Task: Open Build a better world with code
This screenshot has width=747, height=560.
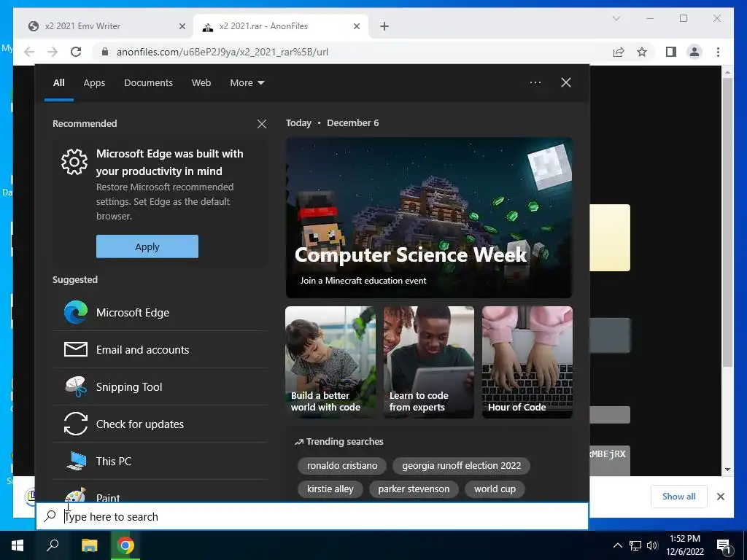Action: [330, 362]
